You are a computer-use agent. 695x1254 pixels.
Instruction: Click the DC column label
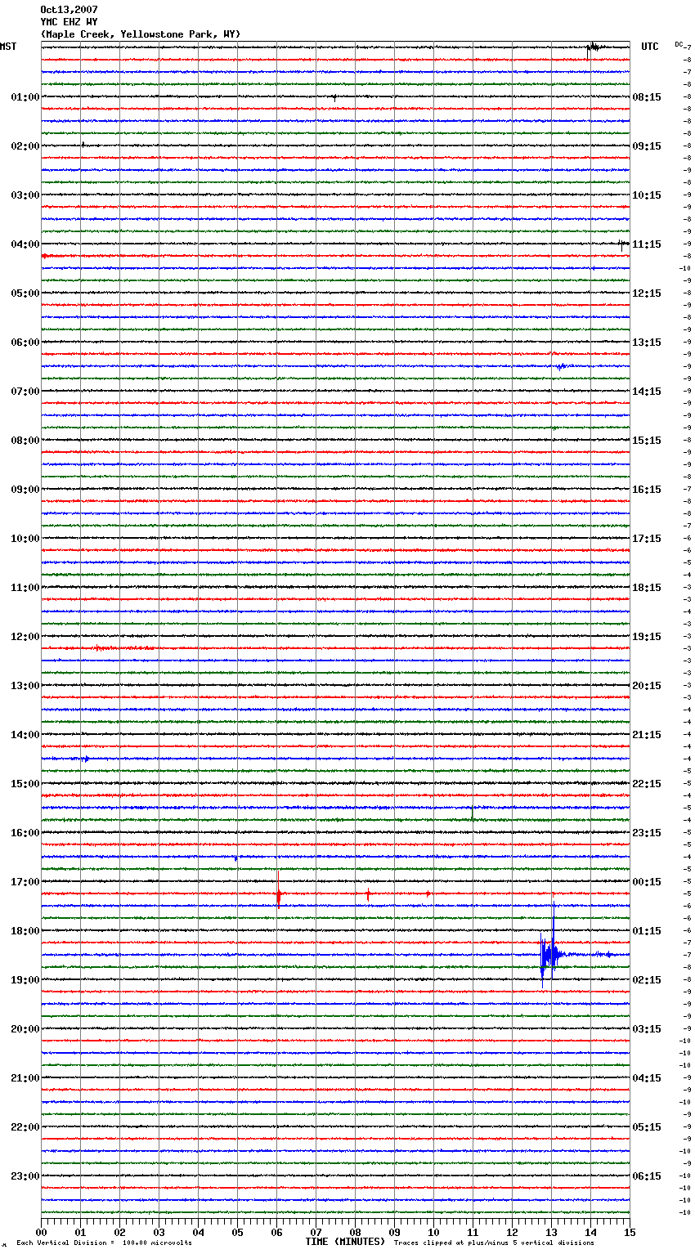pos(679,44)
